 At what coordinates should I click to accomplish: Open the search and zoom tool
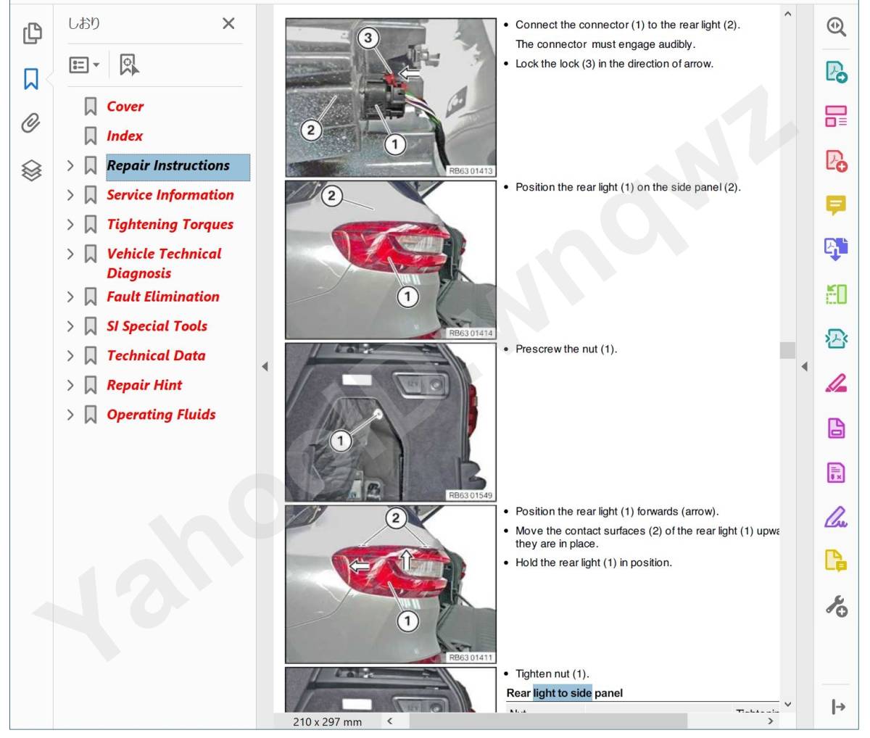[x=836, y=27]
